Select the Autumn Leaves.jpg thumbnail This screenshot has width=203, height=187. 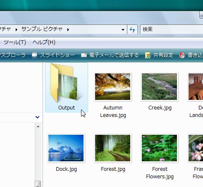[x=113, y=87]
